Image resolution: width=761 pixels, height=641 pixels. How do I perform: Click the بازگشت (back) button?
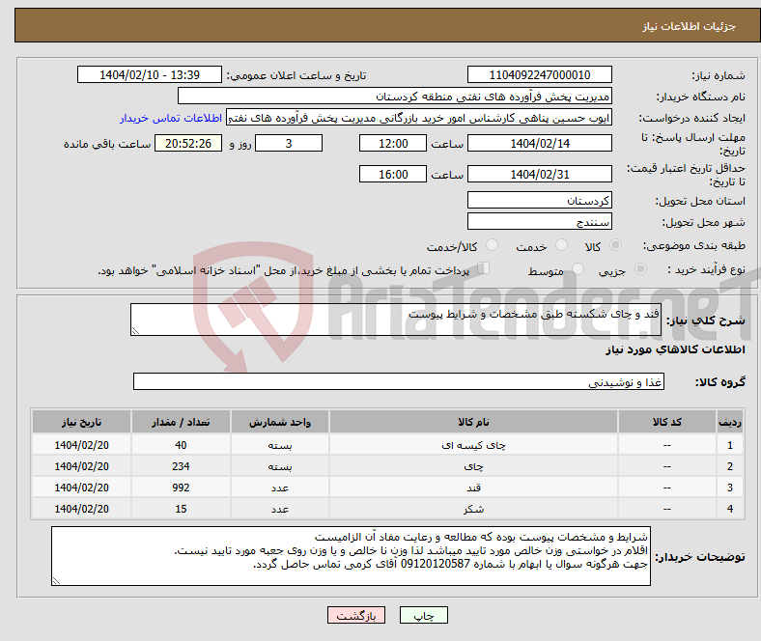[356, 615]
